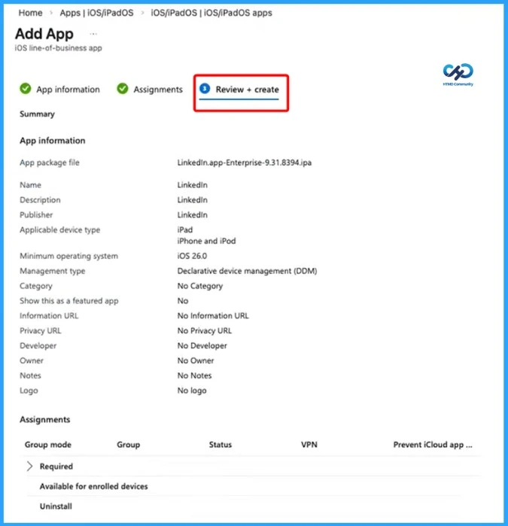The image size is (508, 526).
Task: Click the step 3 circle icon
Action: coord(205,89)
